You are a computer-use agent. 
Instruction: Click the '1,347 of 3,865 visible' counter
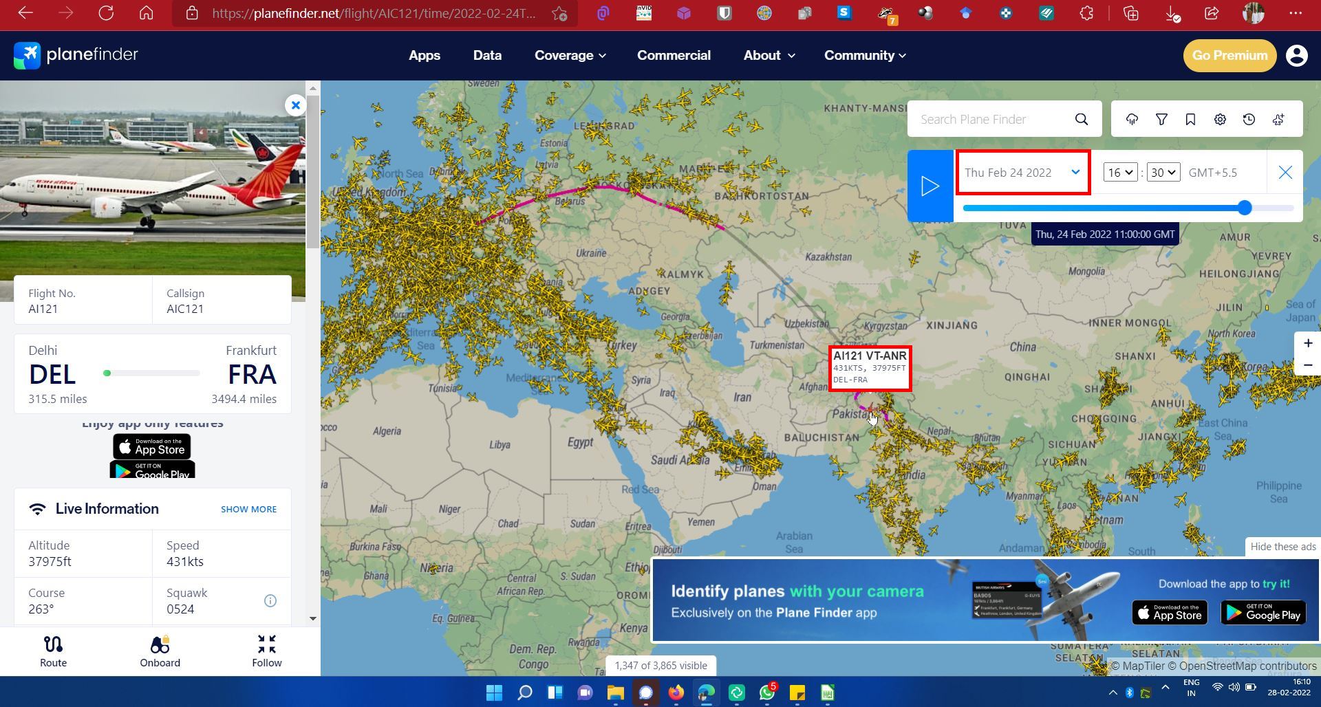tap(660, 666)
